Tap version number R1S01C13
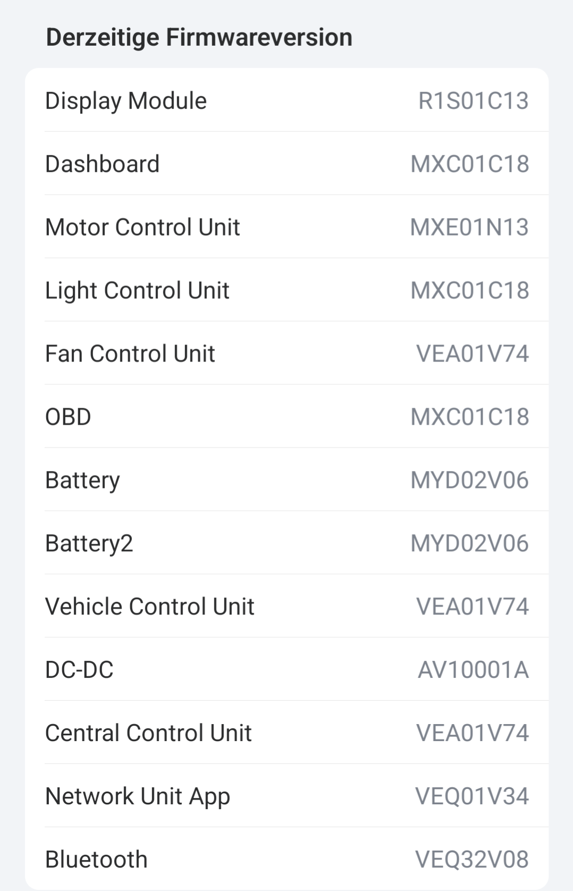Screen dimensions: 573x891 click(473, 100)
